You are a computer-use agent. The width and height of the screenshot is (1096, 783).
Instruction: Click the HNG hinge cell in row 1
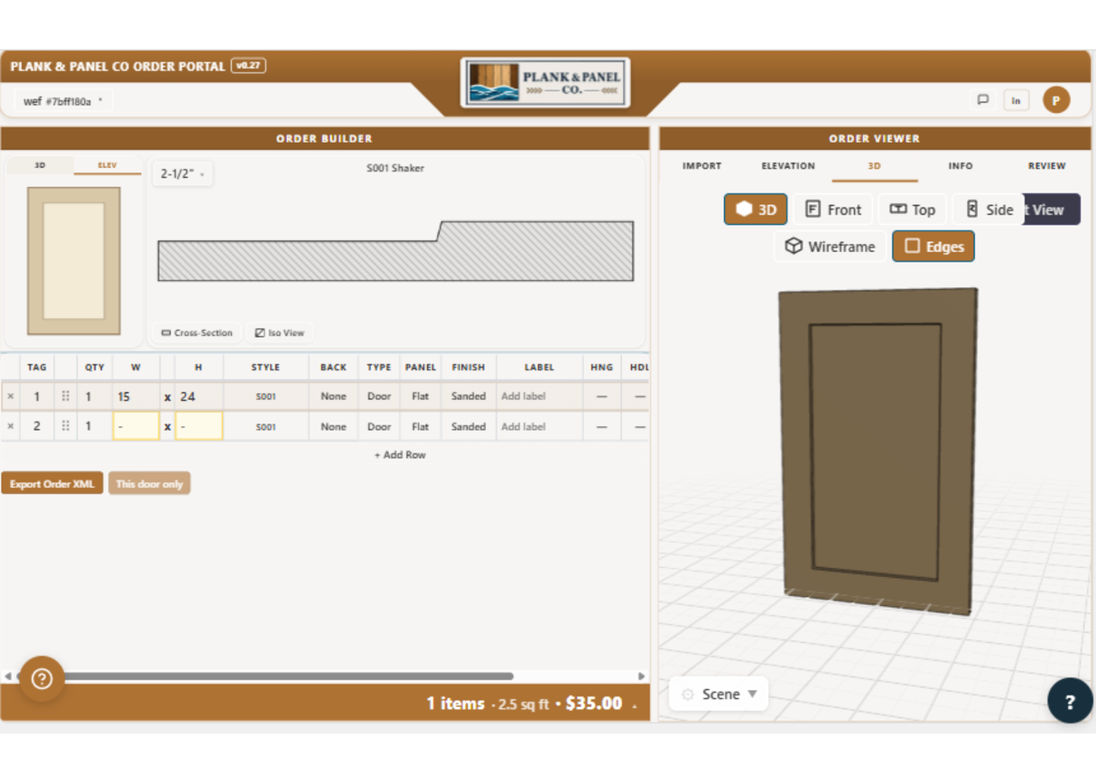601,396
